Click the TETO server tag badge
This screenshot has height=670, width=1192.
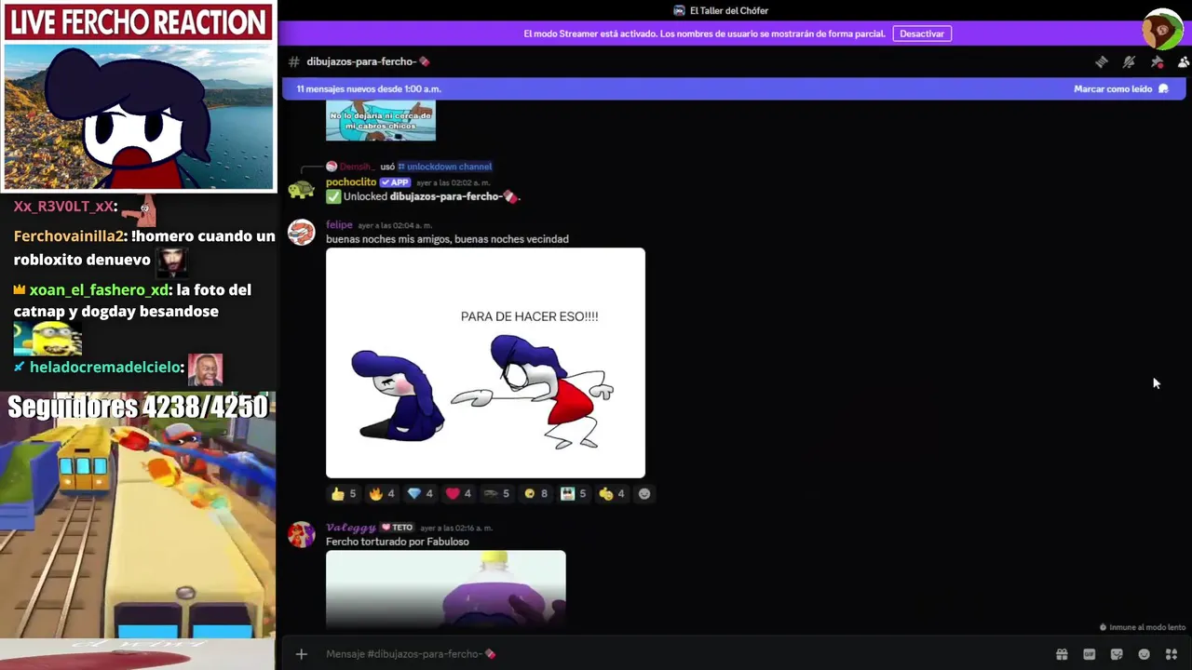398,528
